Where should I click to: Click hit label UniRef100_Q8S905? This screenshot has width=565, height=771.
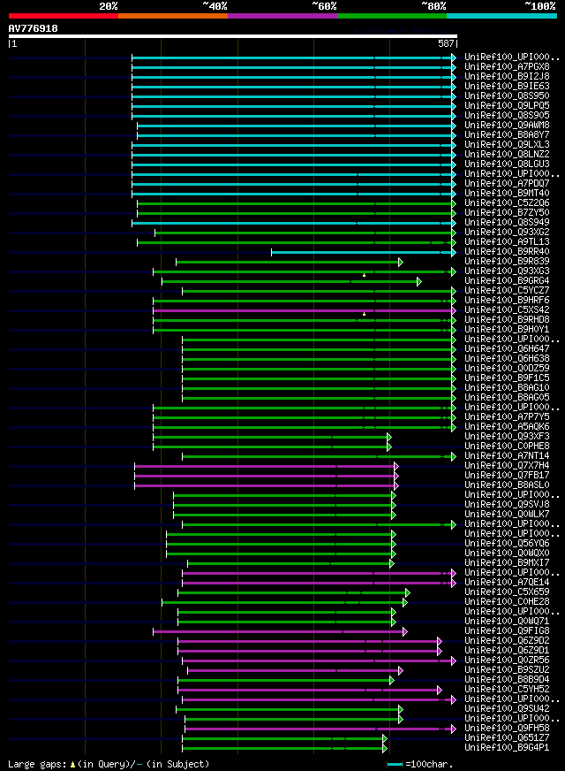(x=507, y=115)
